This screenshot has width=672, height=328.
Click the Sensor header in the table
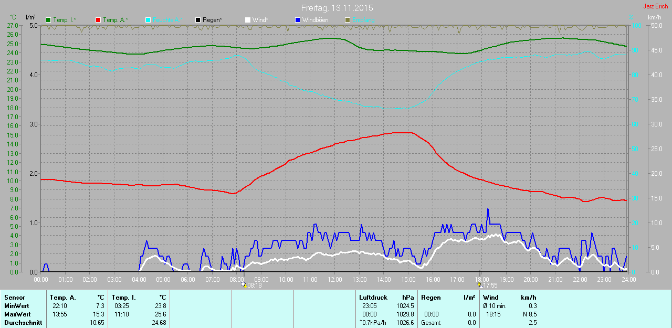pyautogui.click(x=14, y=298)
